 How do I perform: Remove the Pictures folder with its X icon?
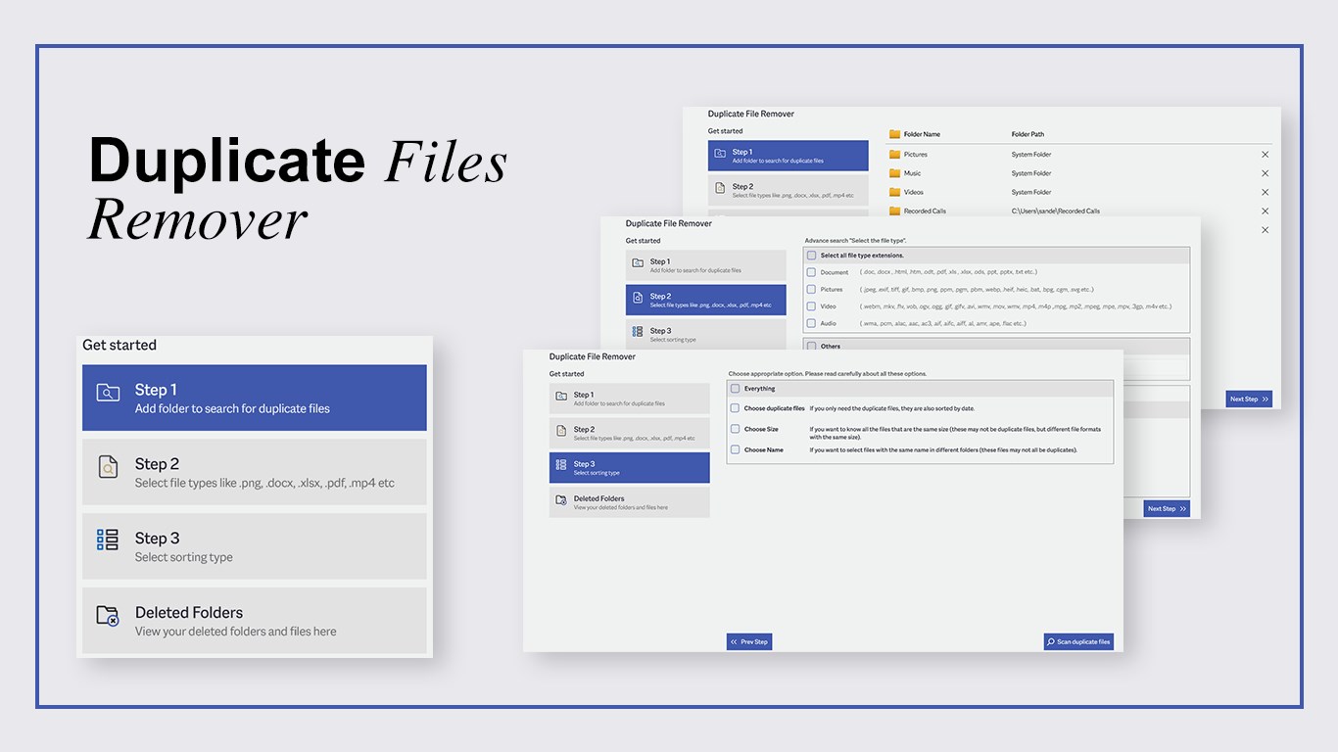point(1265,155)
